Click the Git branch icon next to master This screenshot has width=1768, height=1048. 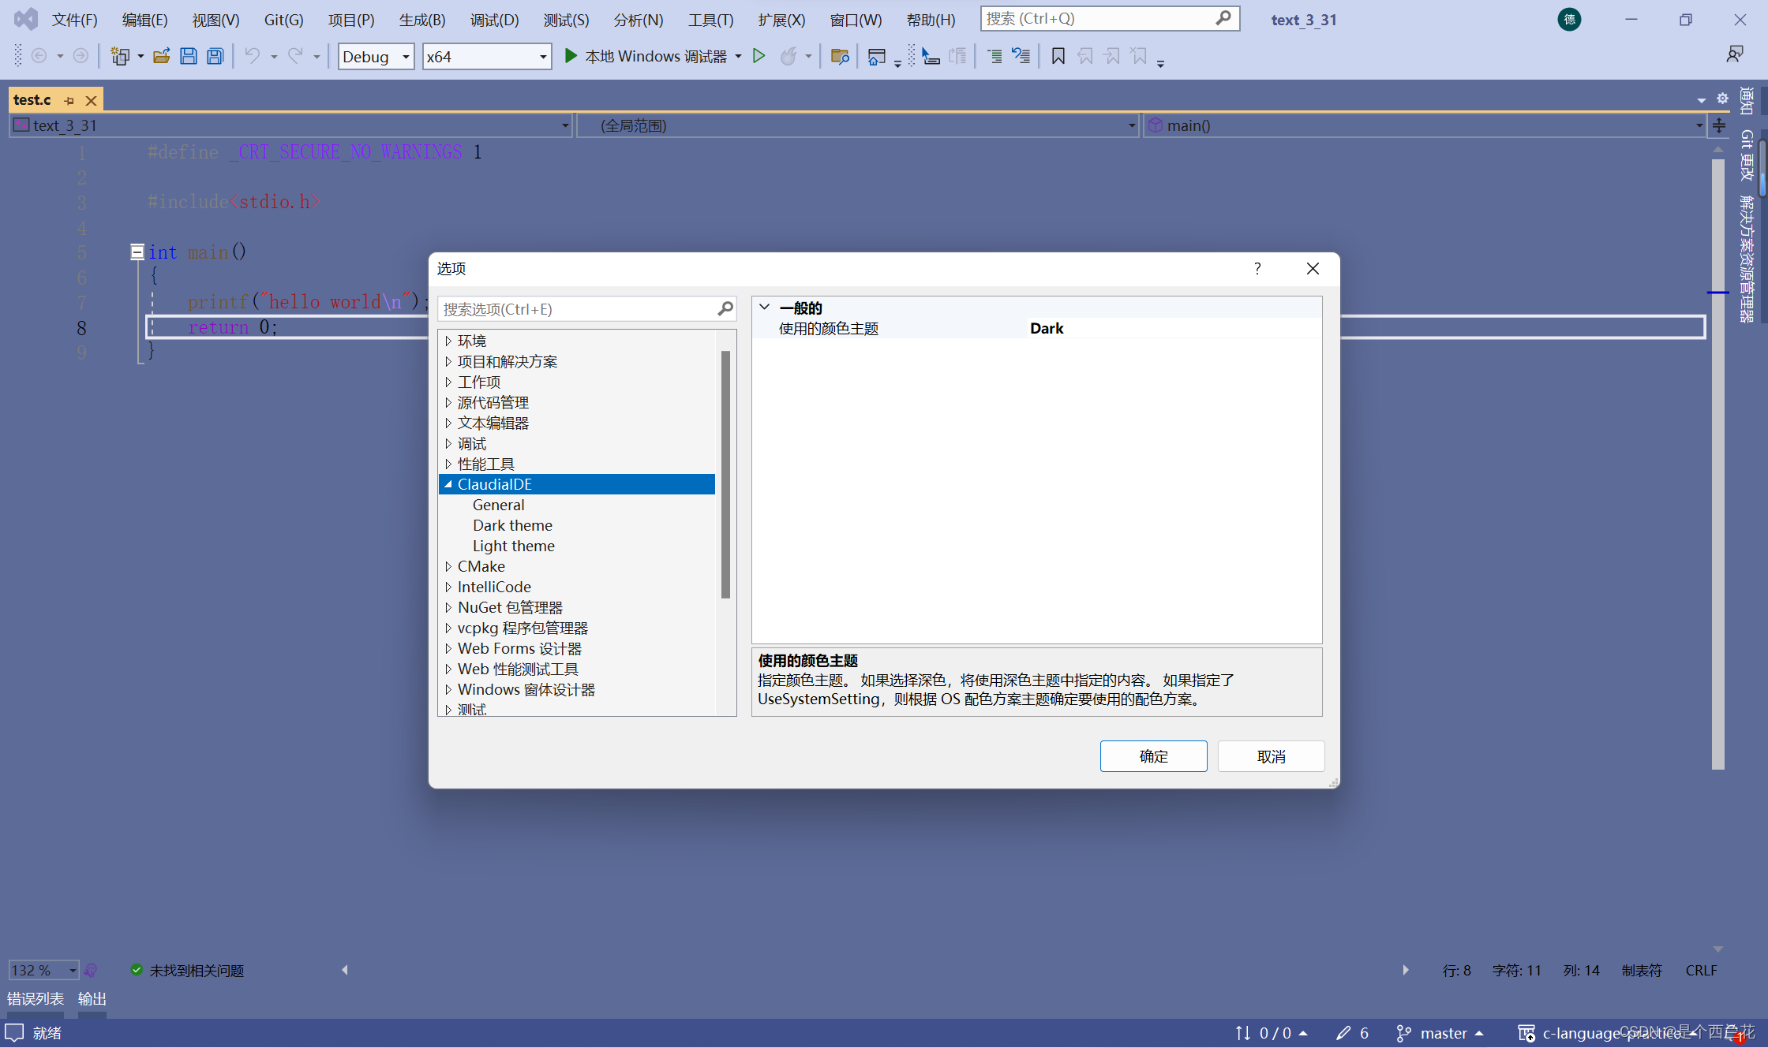pos(1403,1033)
